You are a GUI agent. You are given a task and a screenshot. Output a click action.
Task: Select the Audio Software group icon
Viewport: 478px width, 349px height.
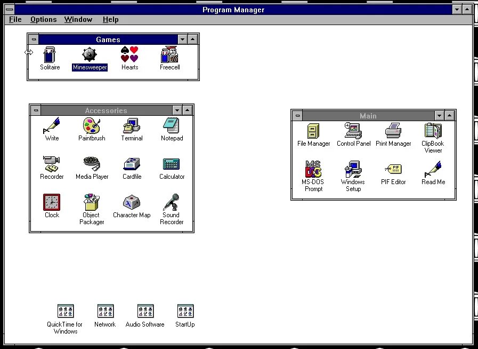pyautogui.click(x=145, y=311)
